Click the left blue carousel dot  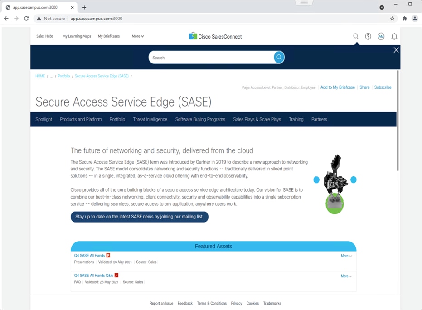pyautogui.click(x=316, y=180)
